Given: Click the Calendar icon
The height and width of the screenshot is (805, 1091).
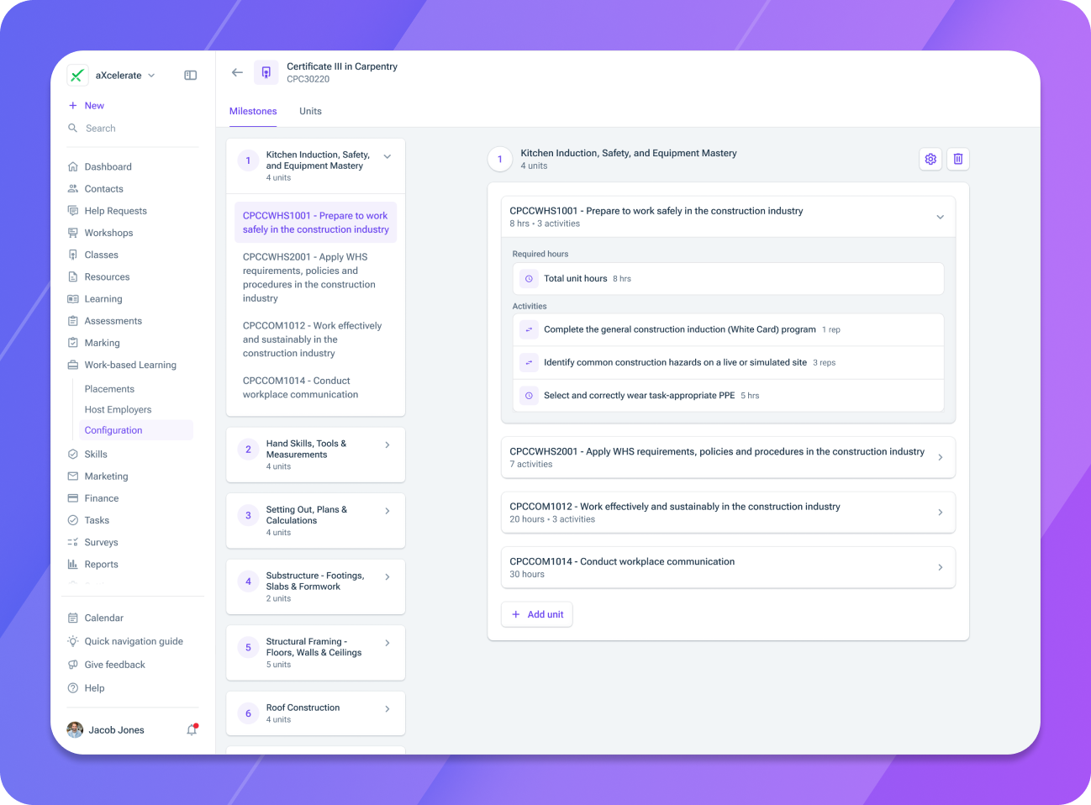Looking at the screenshot, I should 73,618.
